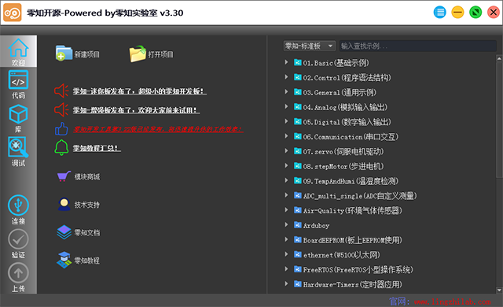Click the 上传 upload arrow icon
503x307 pixels.
[x=18, y=273]
